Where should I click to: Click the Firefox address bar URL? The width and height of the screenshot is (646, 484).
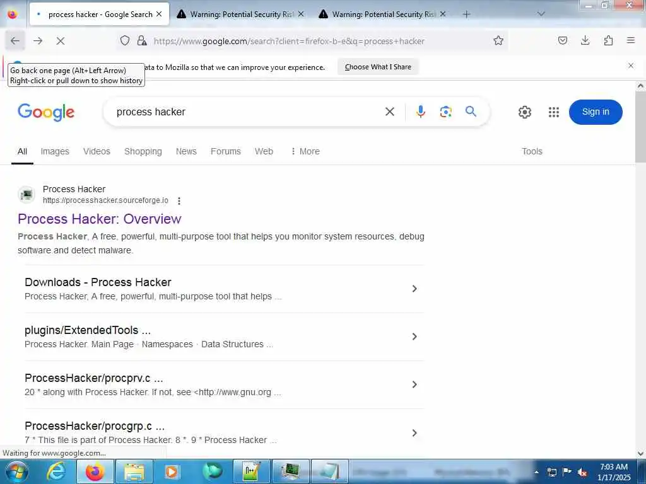click(288, 41)
